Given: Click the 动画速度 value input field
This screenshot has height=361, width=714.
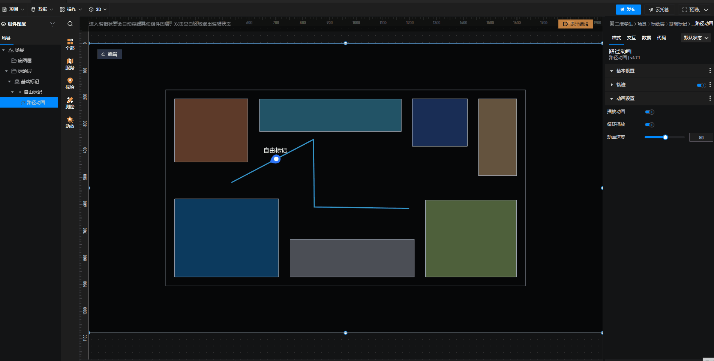Looking at the screenshot, I should click(x=701, y=138).
